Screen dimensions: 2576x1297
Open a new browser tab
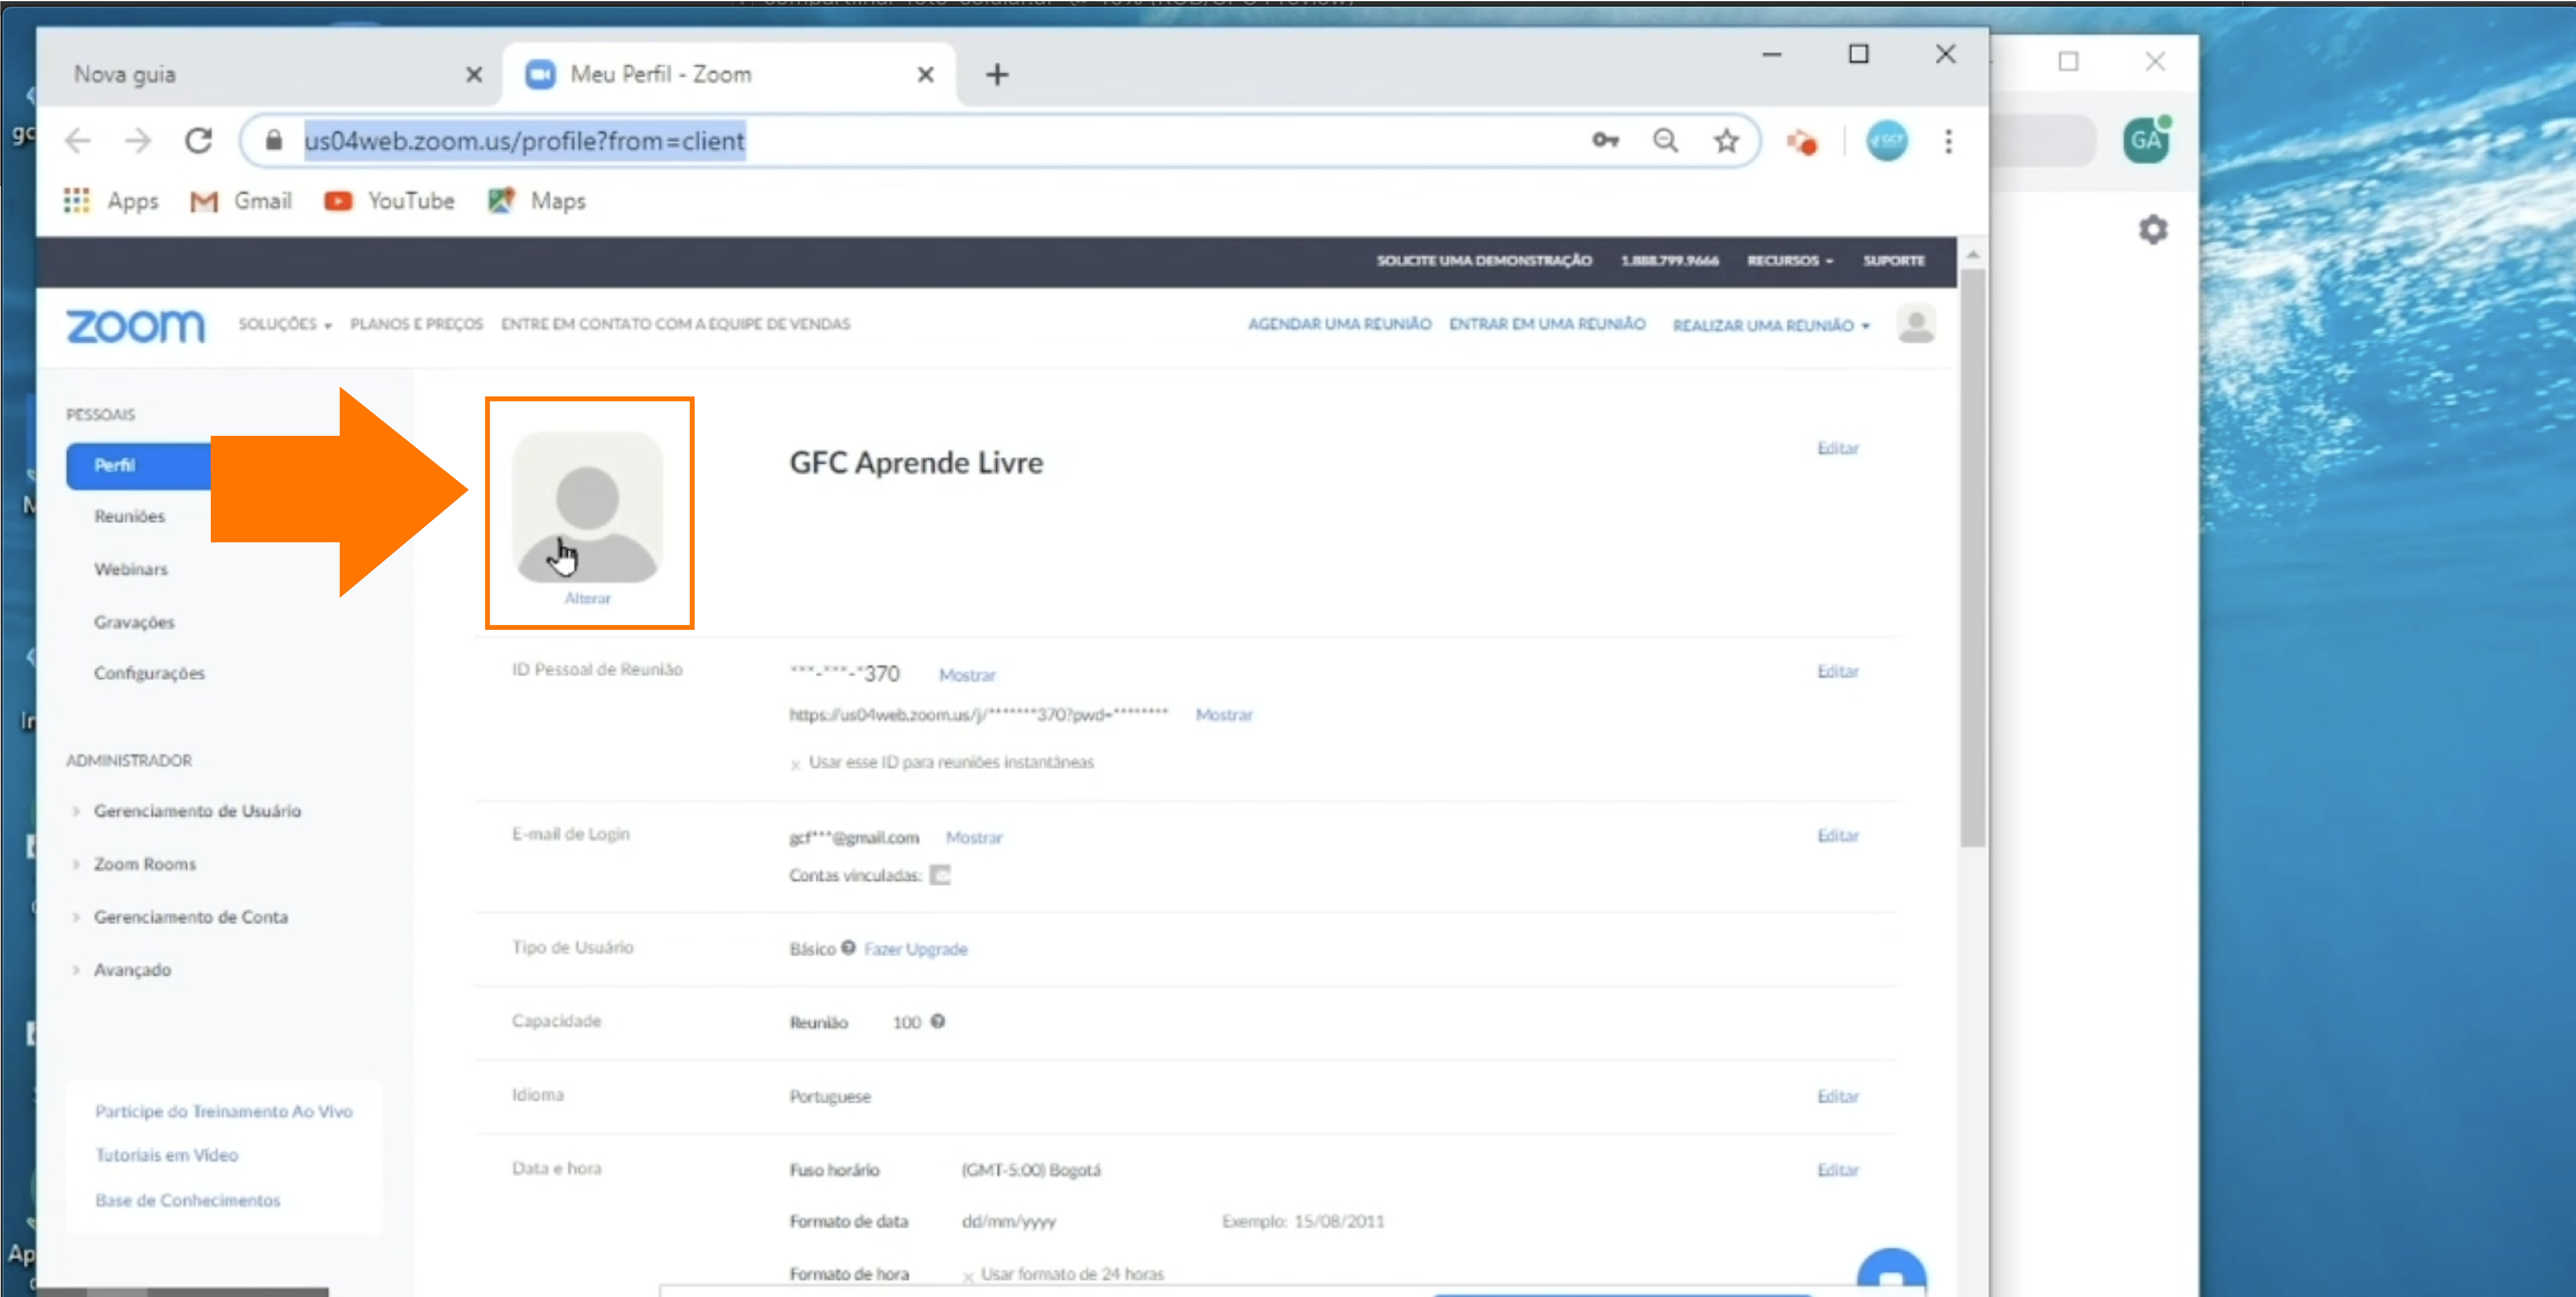pos(997,75)
